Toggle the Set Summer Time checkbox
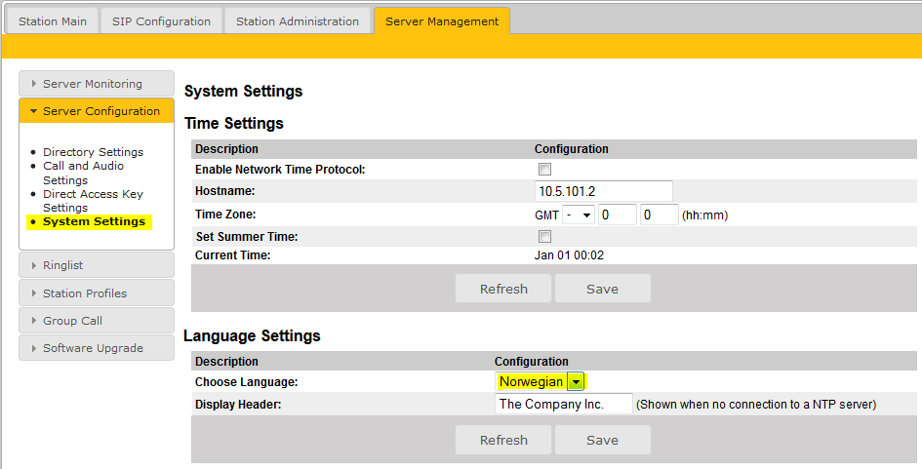922x469 pixels. click(545, 237)
